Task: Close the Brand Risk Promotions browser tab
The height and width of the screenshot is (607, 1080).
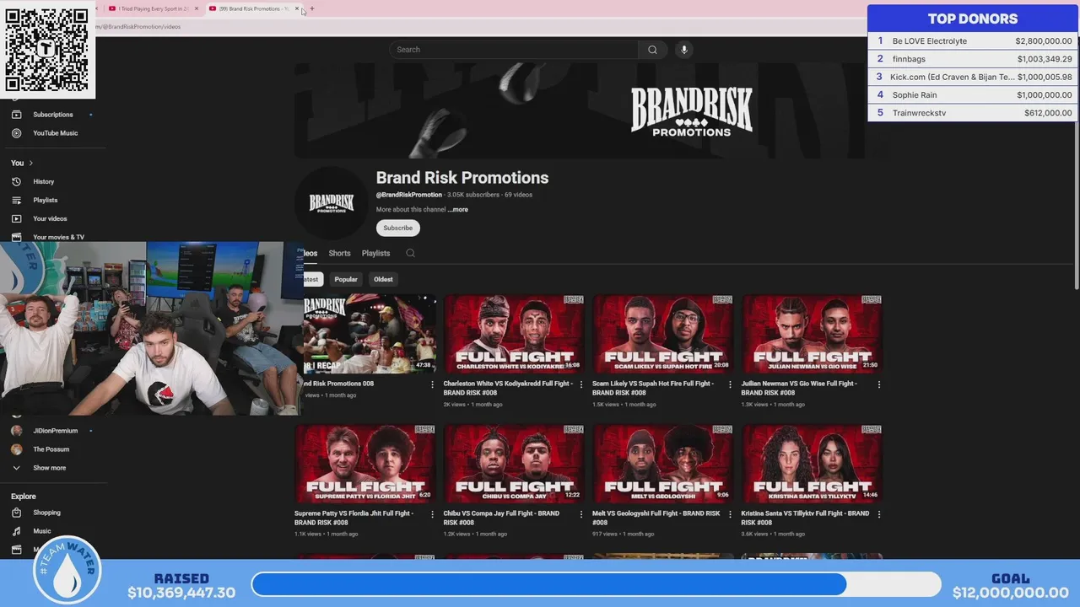Action: [296, 8]
